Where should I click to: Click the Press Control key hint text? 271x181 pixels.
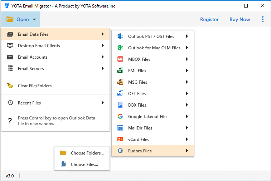pyautogui.click(x=57, y=121)
